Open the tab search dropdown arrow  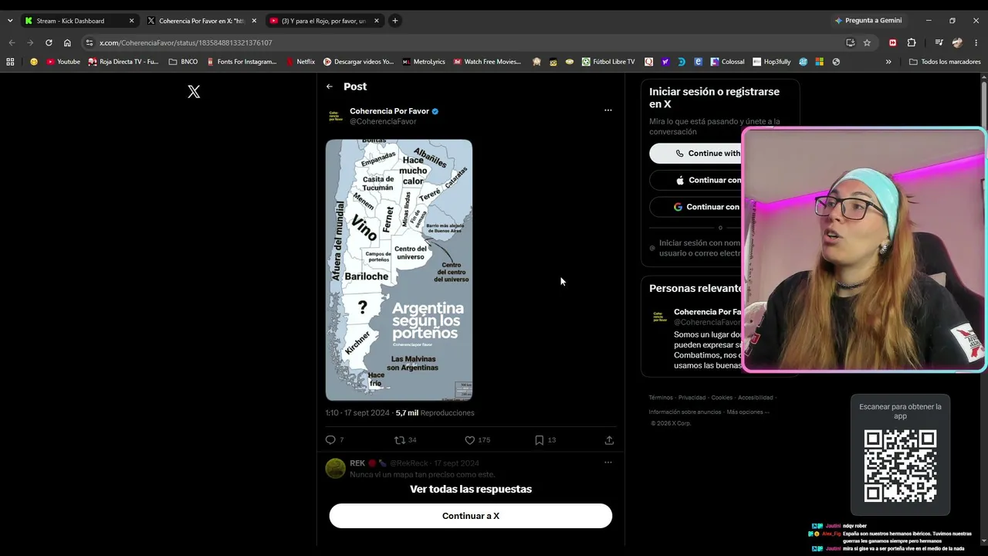pos(10,21)
